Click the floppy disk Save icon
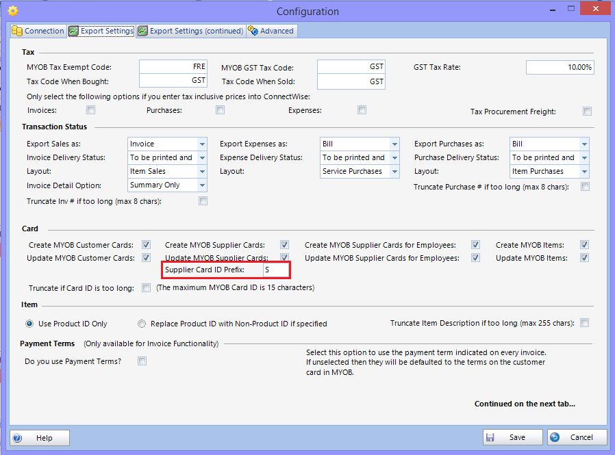This screenshot has width=615, height=455. [x=490, y=437]
